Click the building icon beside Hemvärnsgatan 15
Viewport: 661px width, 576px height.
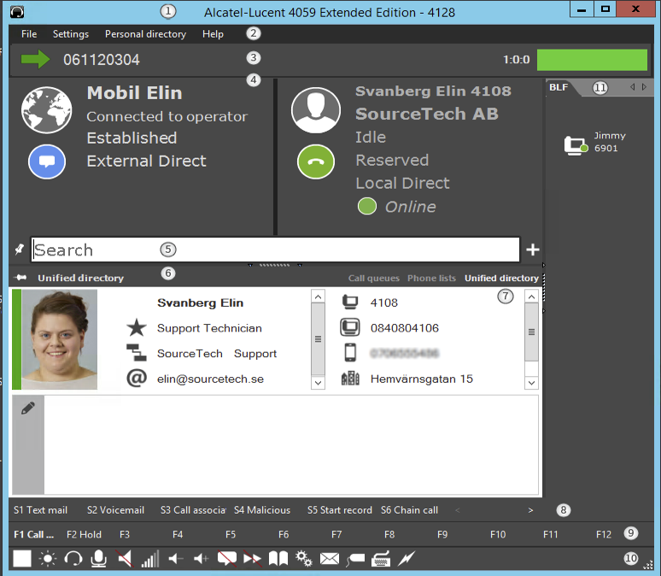point(350,378)
